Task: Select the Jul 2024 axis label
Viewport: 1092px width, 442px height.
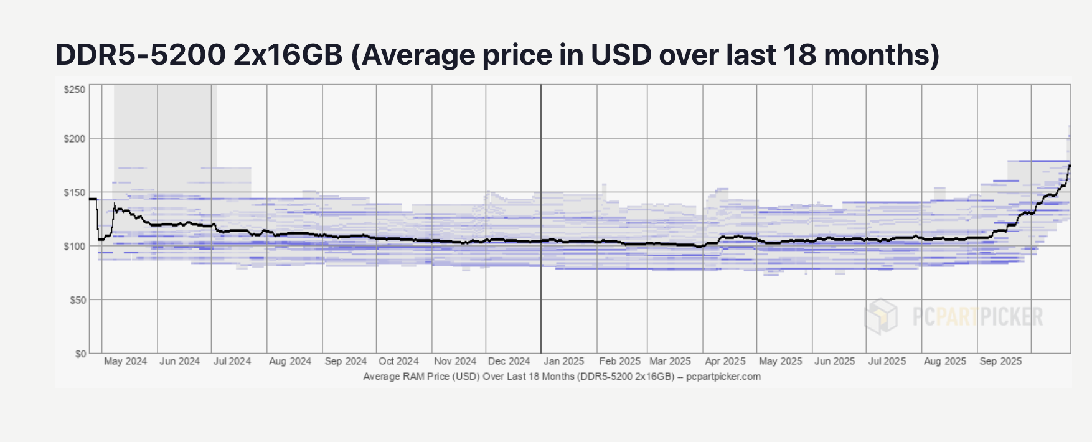Action: [x=232, y=361]
